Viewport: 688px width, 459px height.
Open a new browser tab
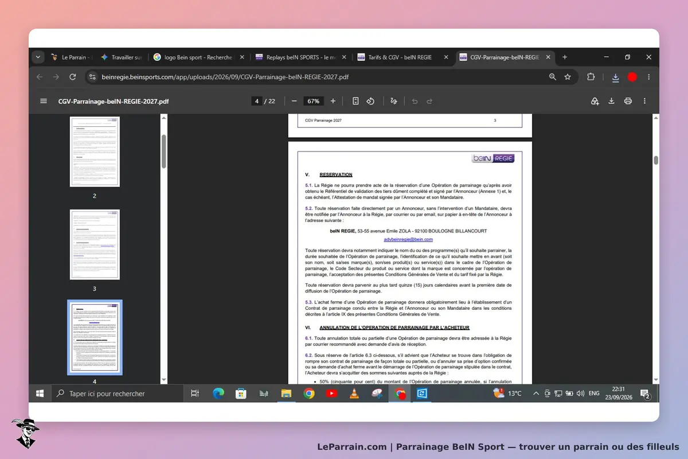[565, 57]
